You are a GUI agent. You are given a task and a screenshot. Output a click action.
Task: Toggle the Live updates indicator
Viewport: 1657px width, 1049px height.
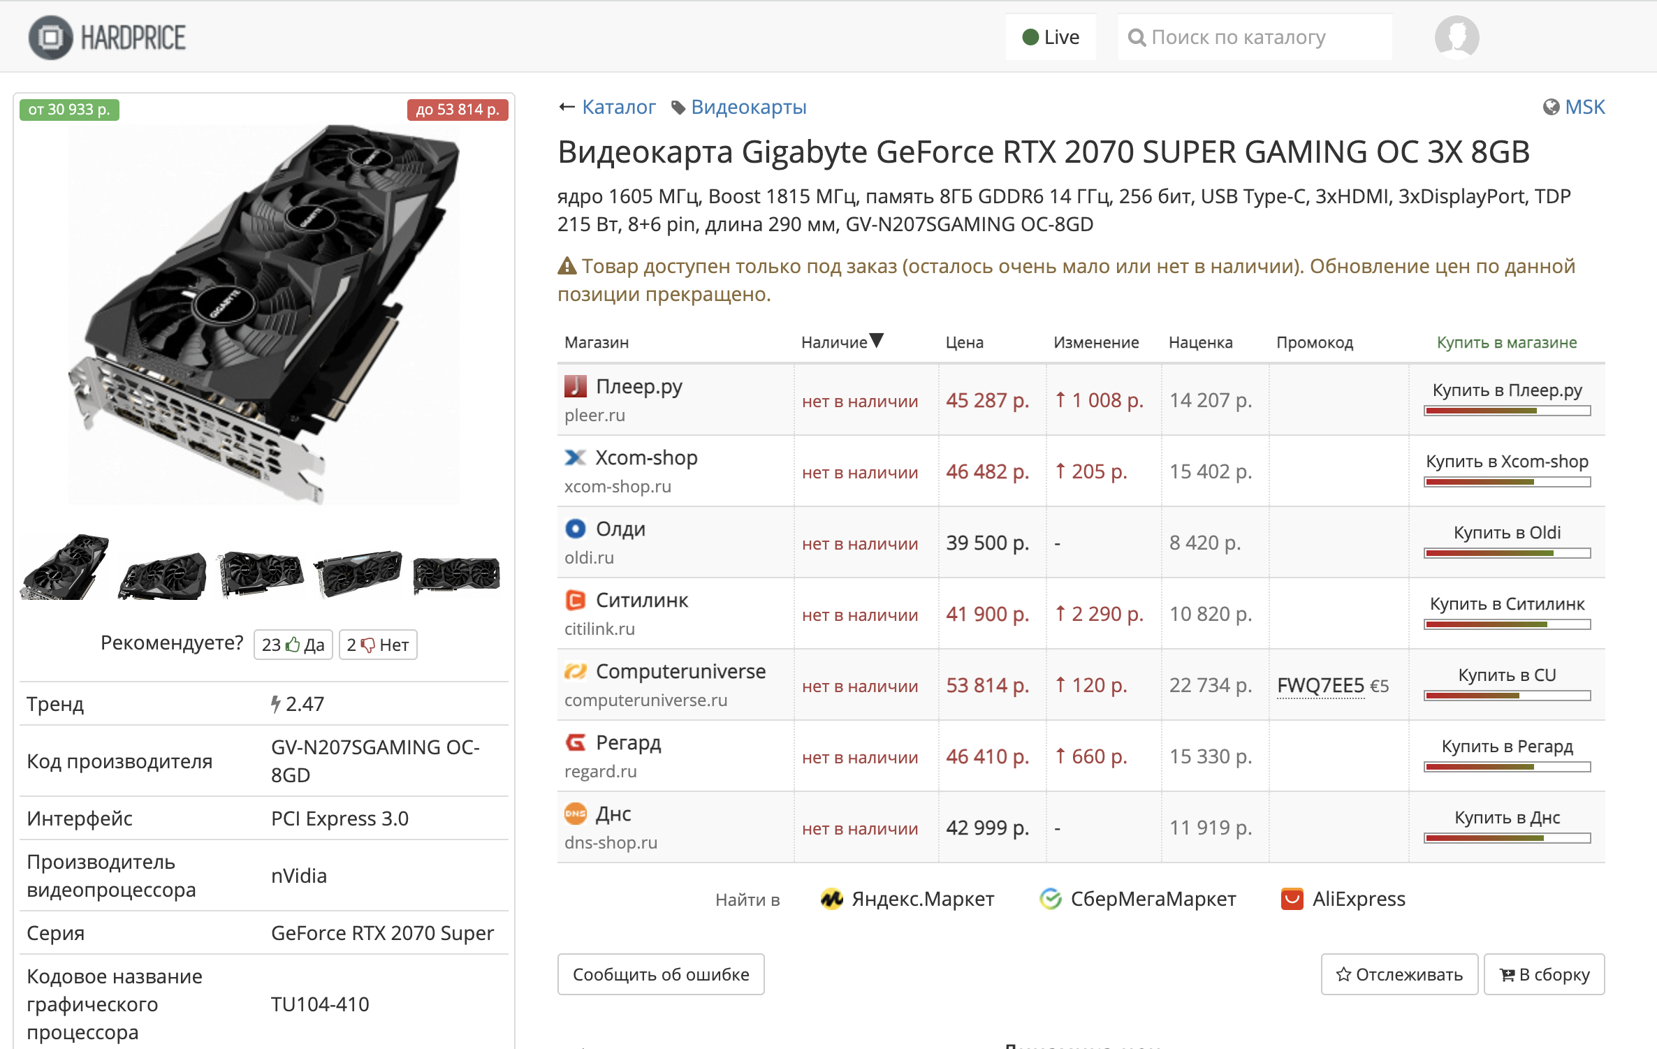tap(1051, 37)
